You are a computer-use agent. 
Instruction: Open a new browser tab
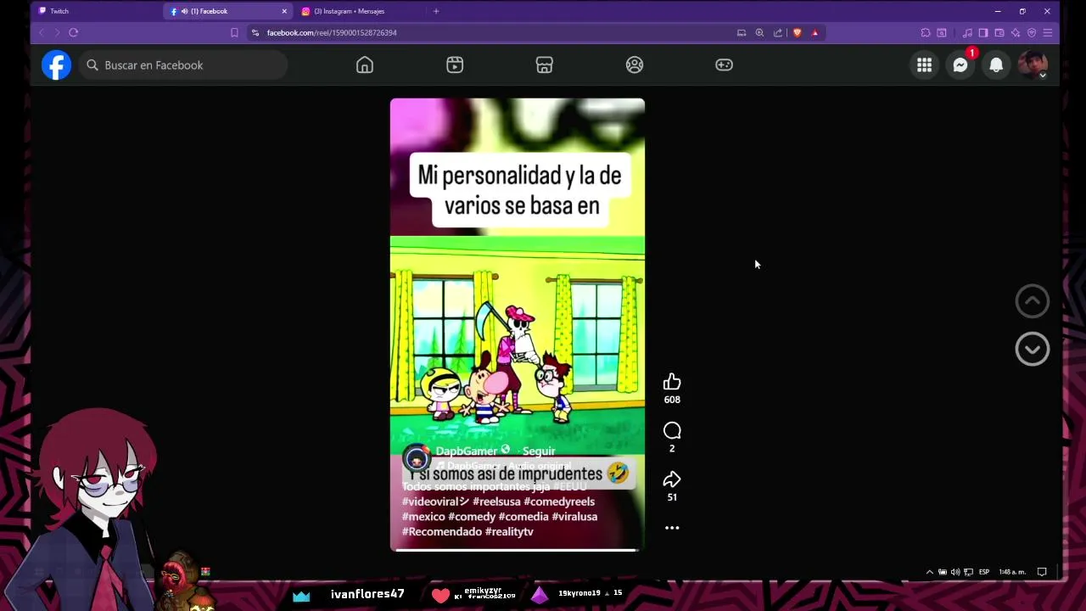pyautogui.click(x=436, y=11)
